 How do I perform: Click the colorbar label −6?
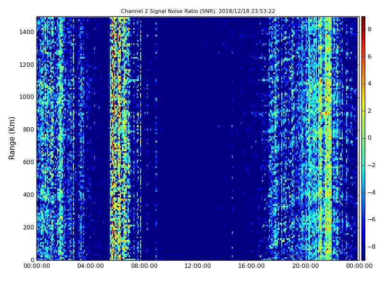[372, 219]
